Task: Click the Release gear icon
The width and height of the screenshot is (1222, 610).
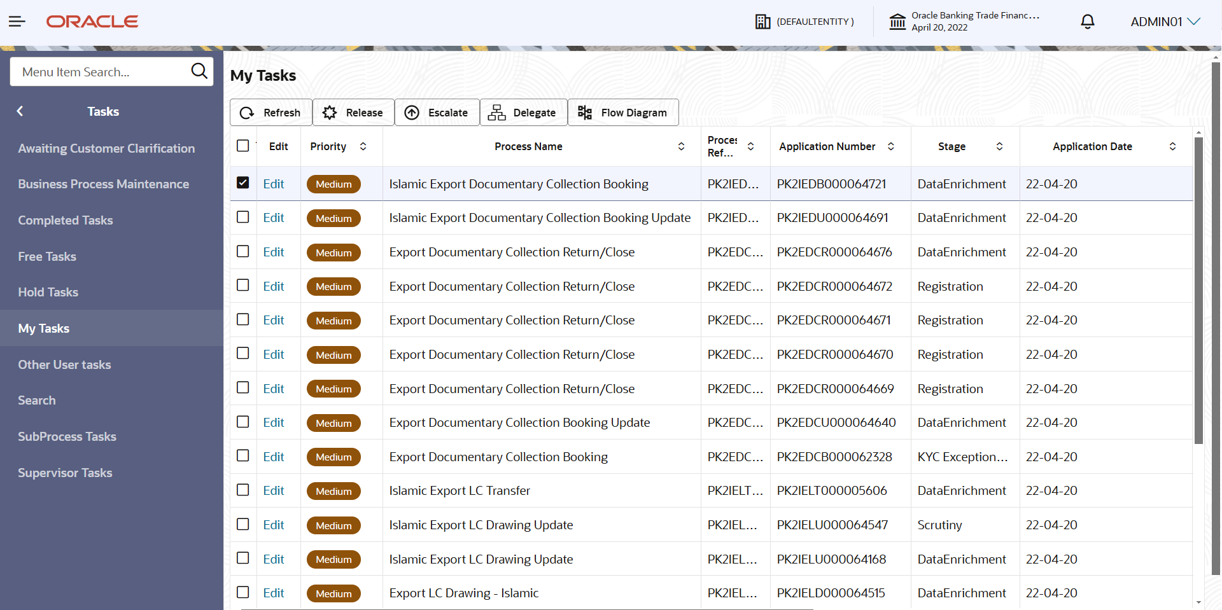Action: (330, 113)
